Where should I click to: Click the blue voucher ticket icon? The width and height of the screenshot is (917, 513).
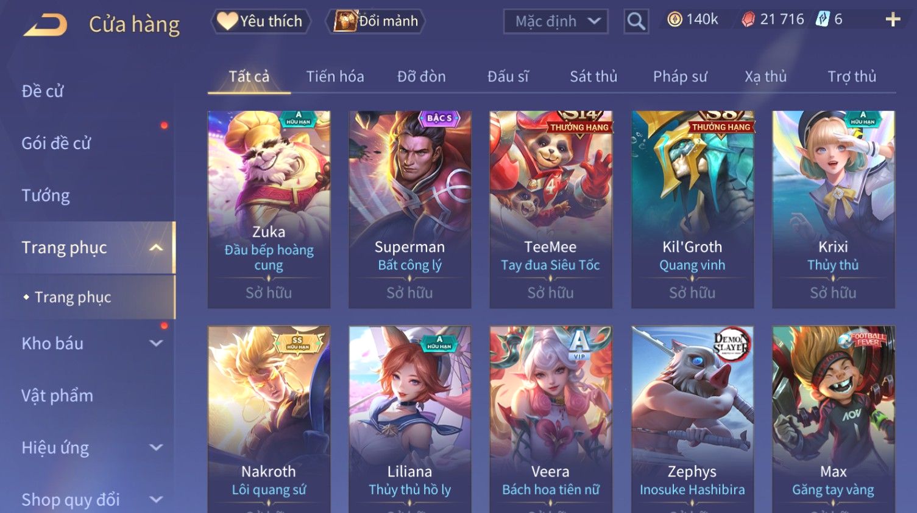click(x=823, y=19)
